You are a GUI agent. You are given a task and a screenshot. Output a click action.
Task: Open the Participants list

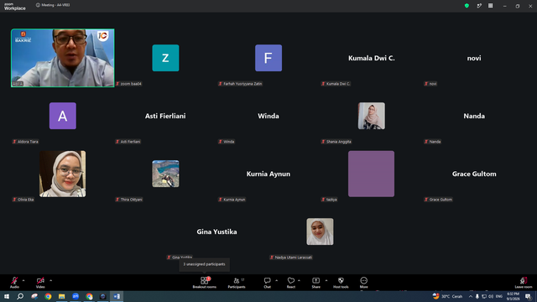(x=237, y=283)
